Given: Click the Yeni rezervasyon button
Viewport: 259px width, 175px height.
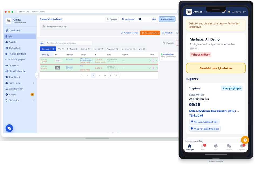Looking at the screenshot, I should 150,33.
